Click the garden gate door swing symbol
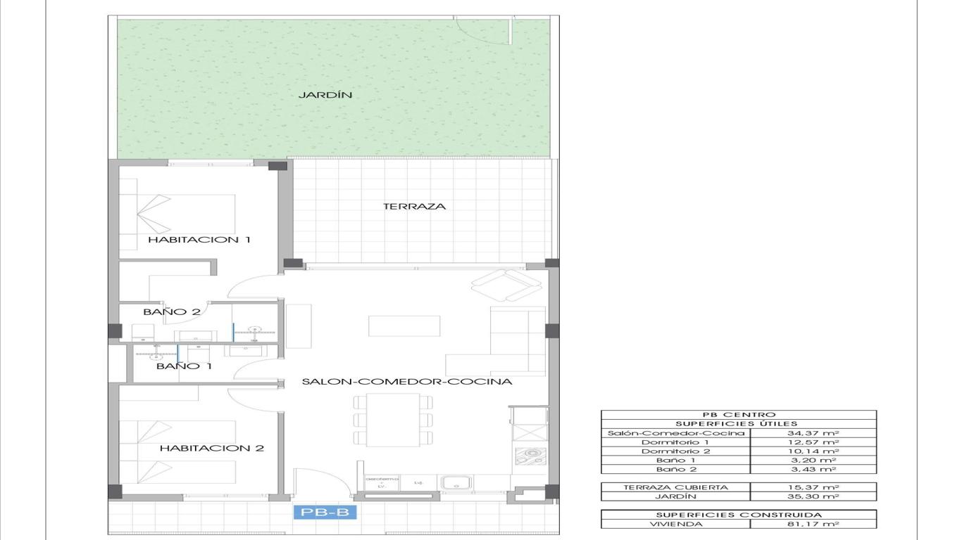This screenshot has height=540, width=962. (483, 30)
